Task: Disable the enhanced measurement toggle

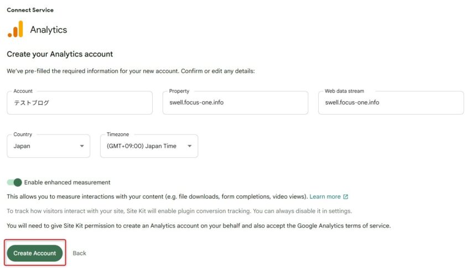Action: click(14, 182)
